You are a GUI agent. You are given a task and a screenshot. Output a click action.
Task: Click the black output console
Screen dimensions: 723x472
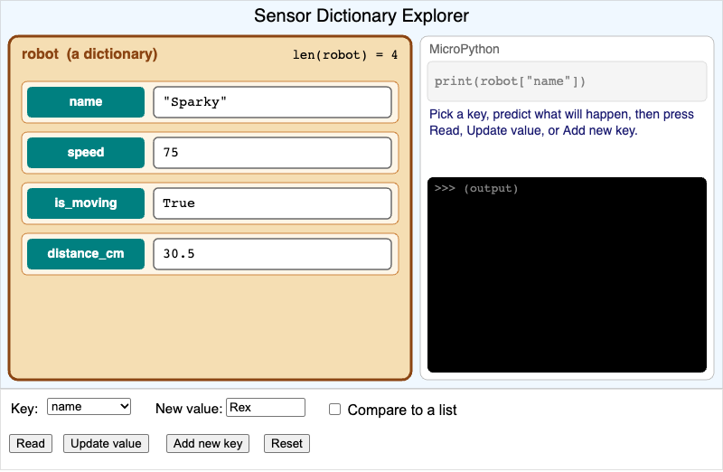pos(568,275)
